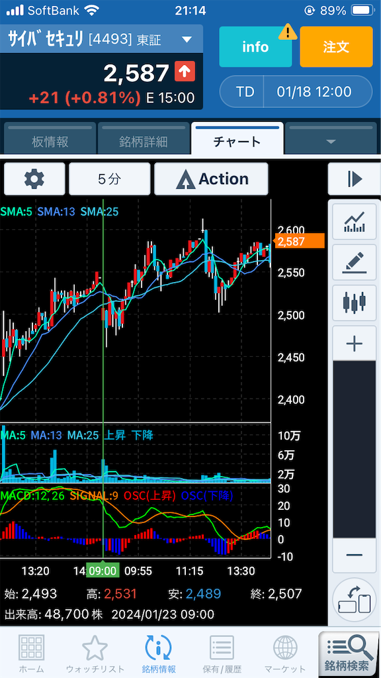Tap the warning triangle badge
The width and height of the screenshot is (381, 678).
pyautogui.click(x=287, y=31)
